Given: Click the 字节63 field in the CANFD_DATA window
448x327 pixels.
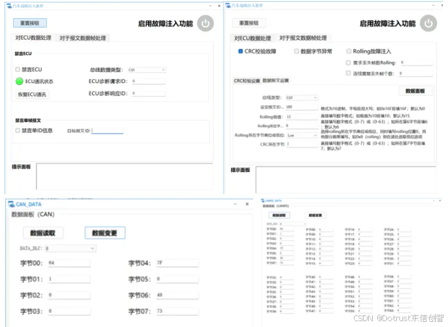Looking at the screenshot, I should pos(404,310).
